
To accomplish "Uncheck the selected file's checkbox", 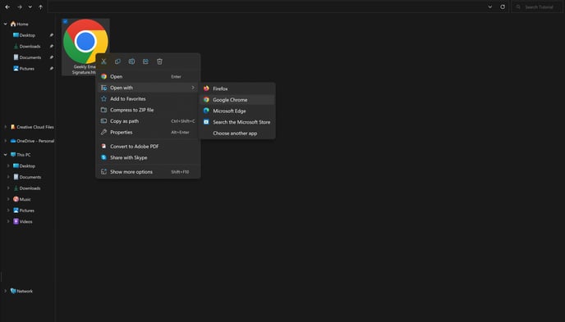I will pyautogui.click(x=65, y=21).
